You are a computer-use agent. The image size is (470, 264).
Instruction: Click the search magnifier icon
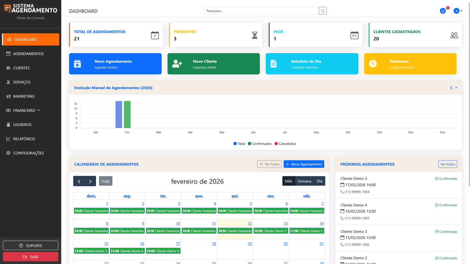point(323,11)
